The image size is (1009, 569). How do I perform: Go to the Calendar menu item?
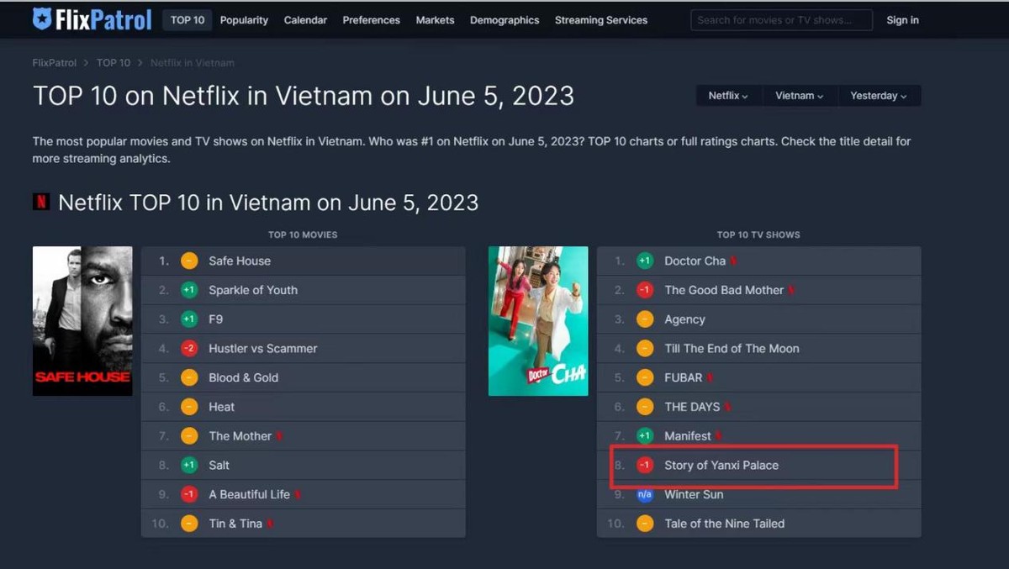305,20
